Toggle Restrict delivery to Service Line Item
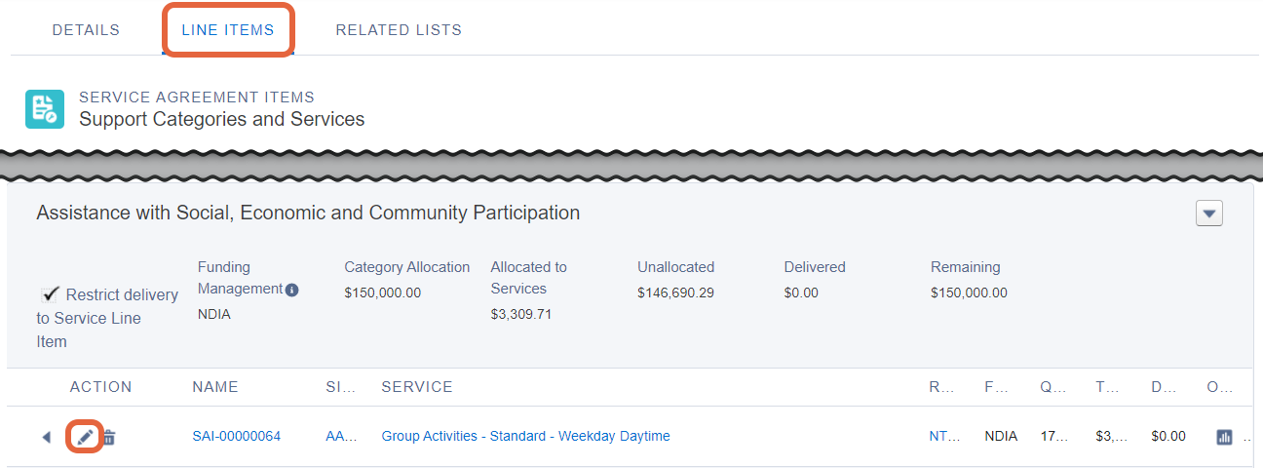The image size is (1263, 468). pyautogui.click(x=51, y=294)
